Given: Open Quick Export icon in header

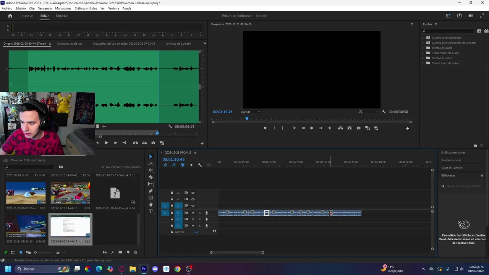Looking at the screenshot, I should (x=459, y=16).
